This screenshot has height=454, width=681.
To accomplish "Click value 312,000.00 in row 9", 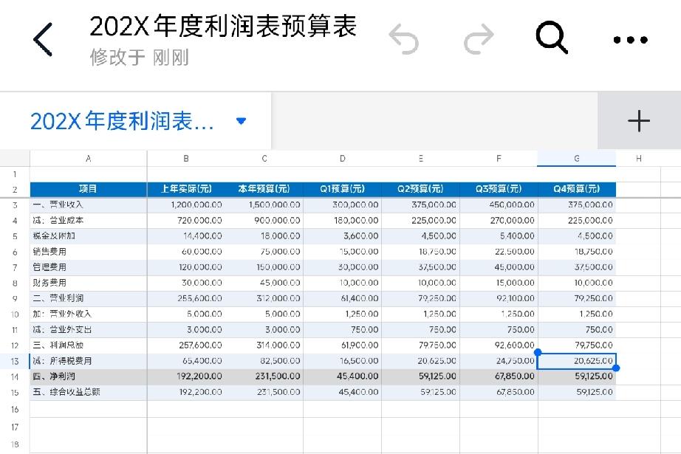I will [278, 299].
